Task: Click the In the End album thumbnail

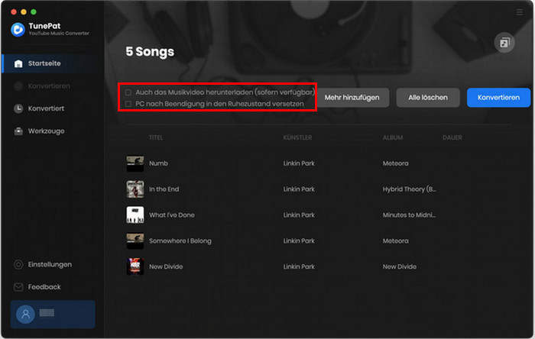Action: [x=135, y=189]
